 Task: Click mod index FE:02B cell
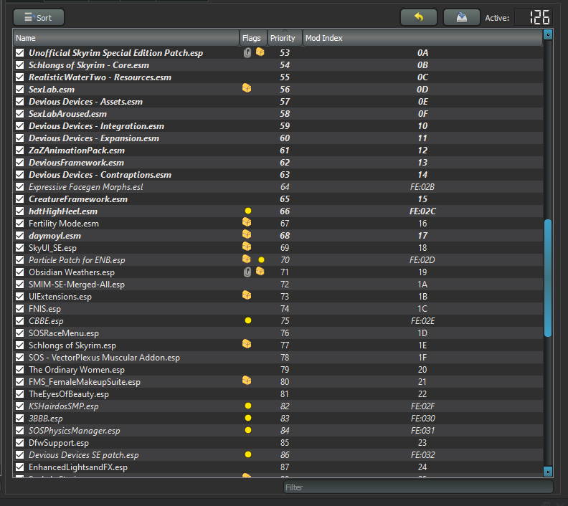pos(422,187)
